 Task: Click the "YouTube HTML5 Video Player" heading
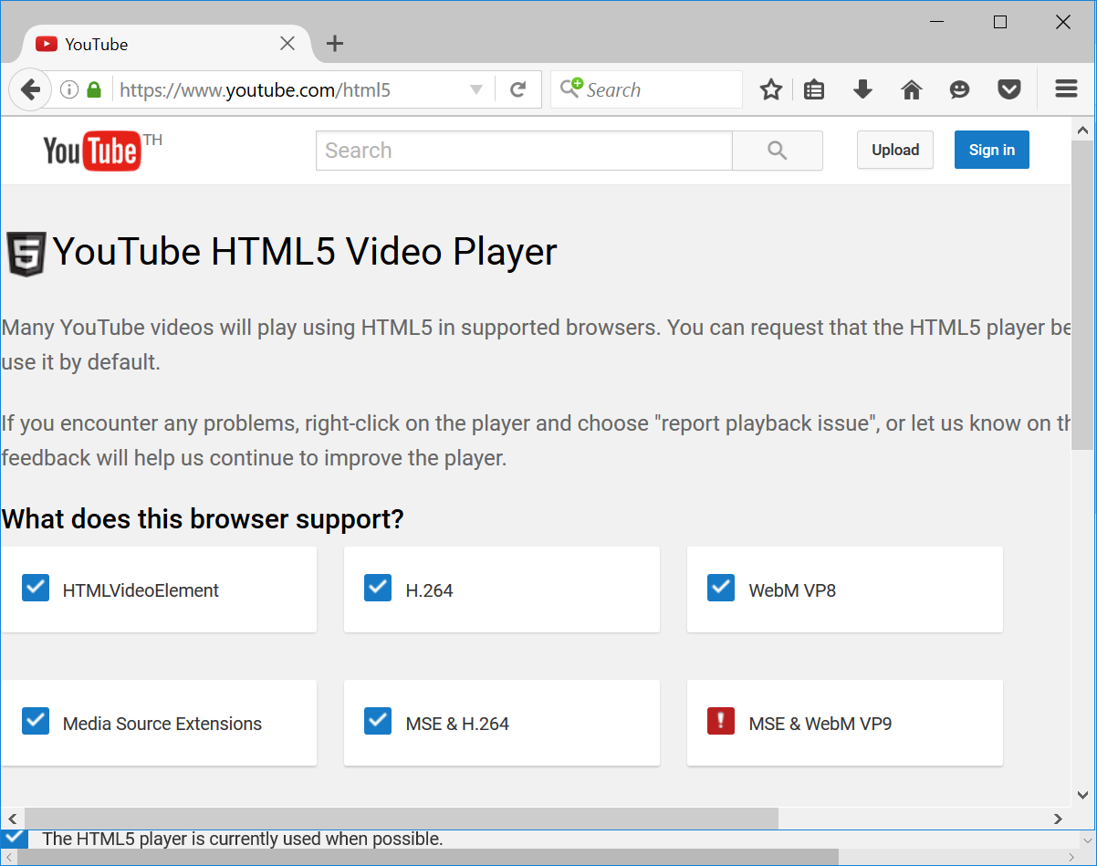coord(305,252)
